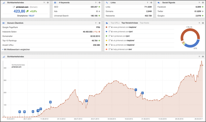Click external link icon beside it.pinterest.com/pin/

(109, 36)
